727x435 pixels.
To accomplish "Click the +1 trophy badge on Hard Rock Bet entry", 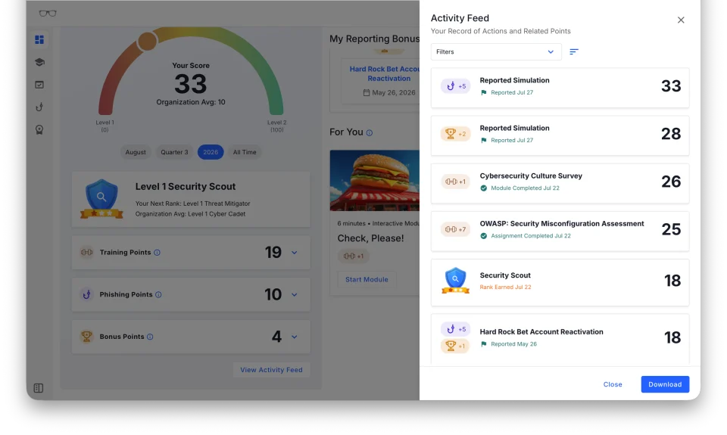I will 455,346.
